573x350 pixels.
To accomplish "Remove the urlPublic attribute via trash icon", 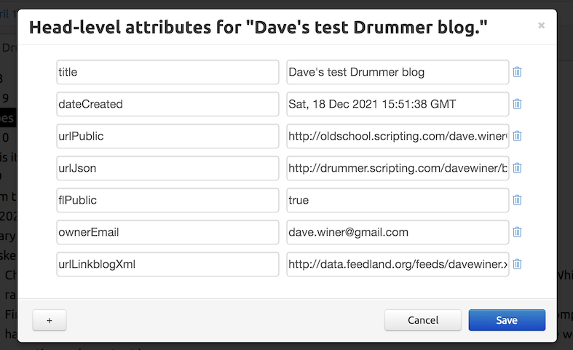I will [x=517, y=136].
